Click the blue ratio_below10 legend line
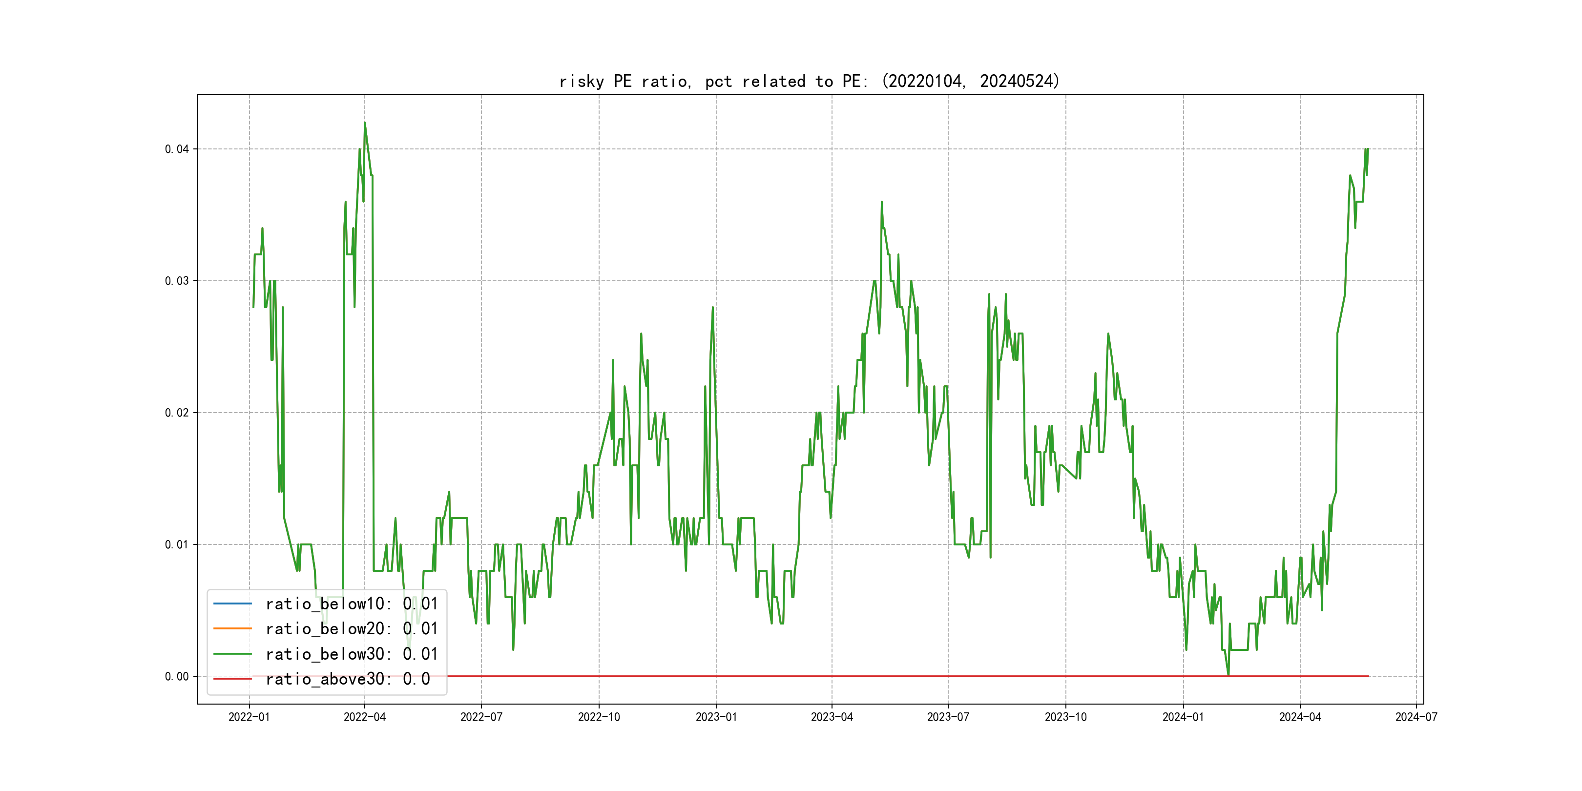Image resolution: width=1582 pixels, height=791 pixels. click(232, 604)
